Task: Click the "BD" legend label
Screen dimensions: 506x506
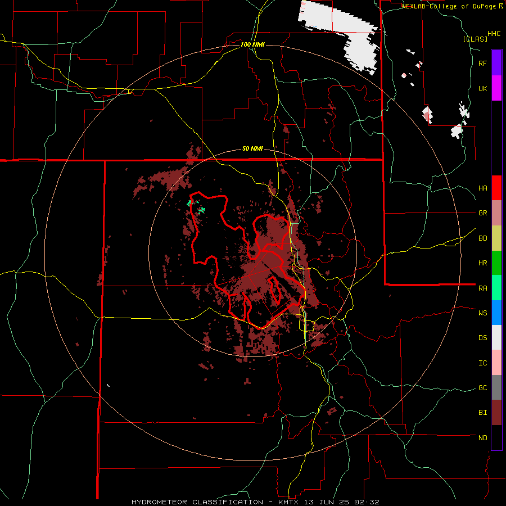Action: click(482, 238)
